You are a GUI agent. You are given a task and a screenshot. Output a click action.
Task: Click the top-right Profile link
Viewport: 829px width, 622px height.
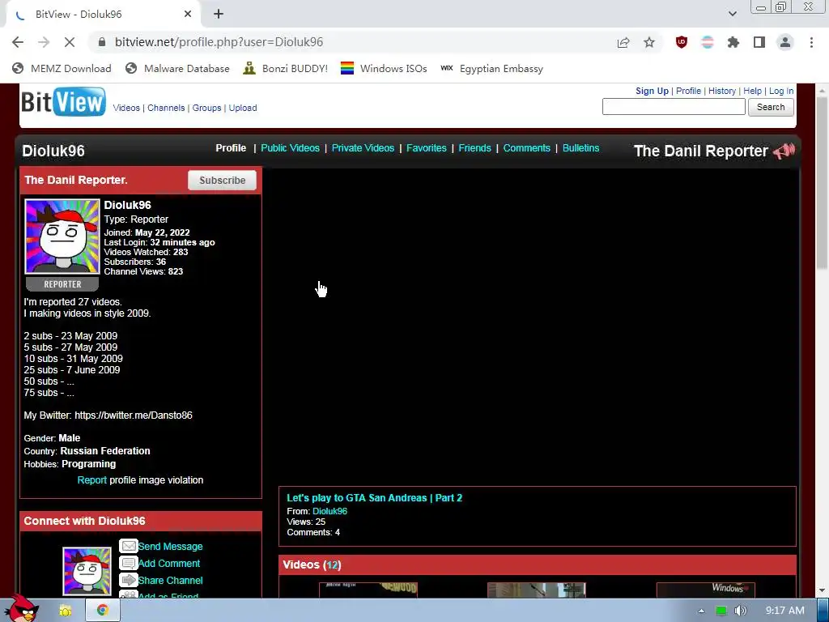click(x=688, y=91)
